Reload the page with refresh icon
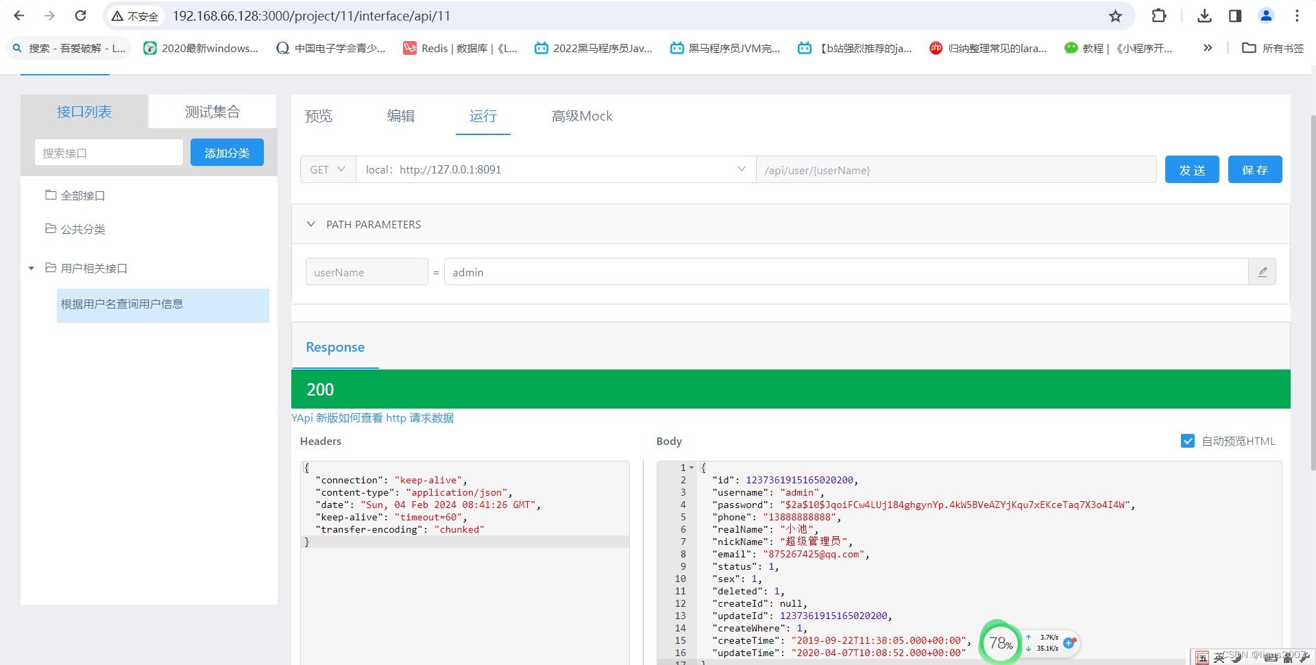The width and height of the screenshot is (1316, 665). (x=80, y=15)
